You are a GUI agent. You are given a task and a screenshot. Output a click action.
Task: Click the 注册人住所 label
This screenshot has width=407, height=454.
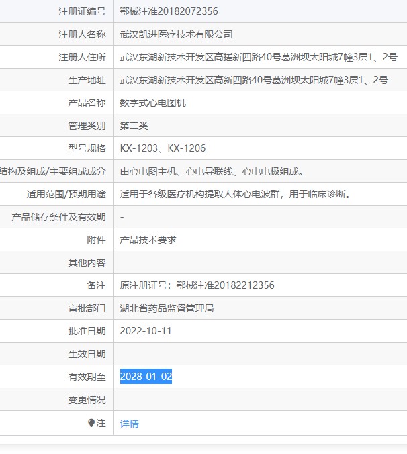(x=82, y=57)
